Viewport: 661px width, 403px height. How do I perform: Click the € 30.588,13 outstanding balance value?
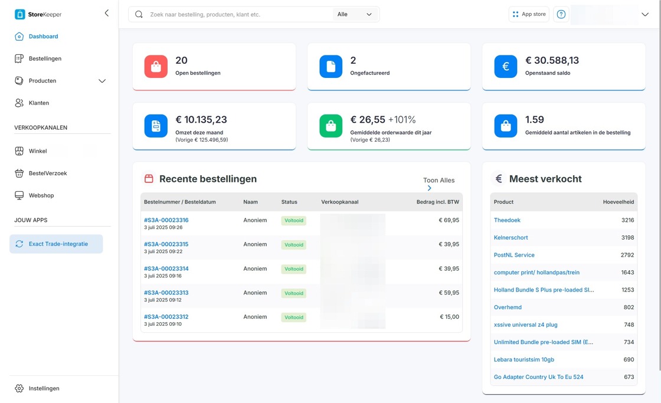pos(552,60)
